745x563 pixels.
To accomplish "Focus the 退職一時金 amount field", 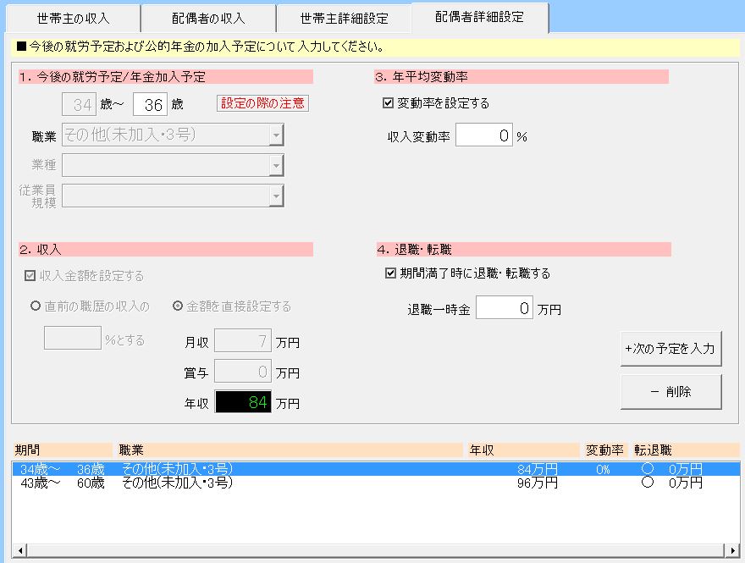I will (504, 309).
